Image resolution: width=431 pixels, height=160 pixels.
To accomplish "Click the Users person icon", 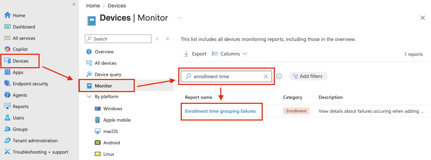I will coord(7,118).
